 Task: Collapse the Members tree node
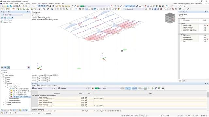(x=4, y=83)
